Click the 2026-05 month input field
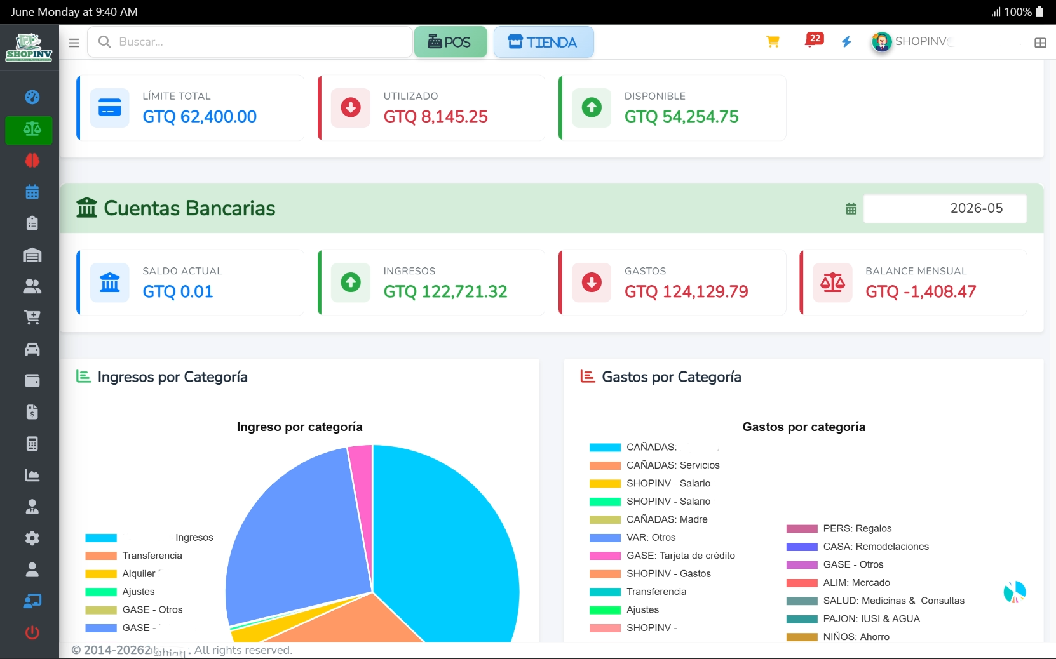This screenshot has width=1056, height=659. click(945, 208)
